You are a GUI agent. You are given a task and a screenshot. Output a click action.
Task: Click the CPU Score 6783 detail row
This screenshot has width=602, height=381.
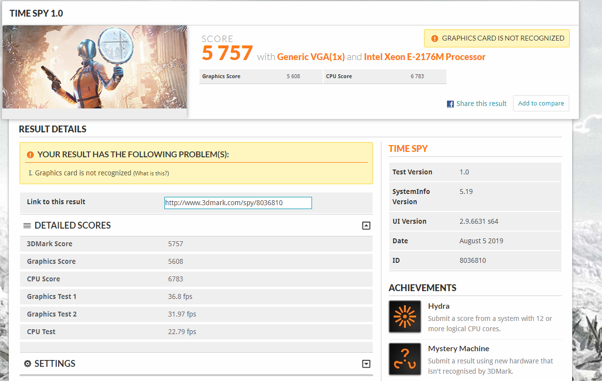196,279
